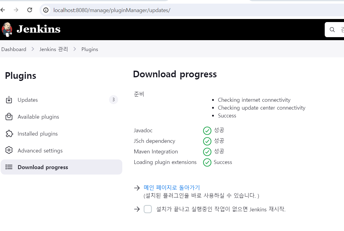Viewport: 344px width, 231px height.
Task: Click Loading plugin extensions text
Action: [x=165, y=162]
